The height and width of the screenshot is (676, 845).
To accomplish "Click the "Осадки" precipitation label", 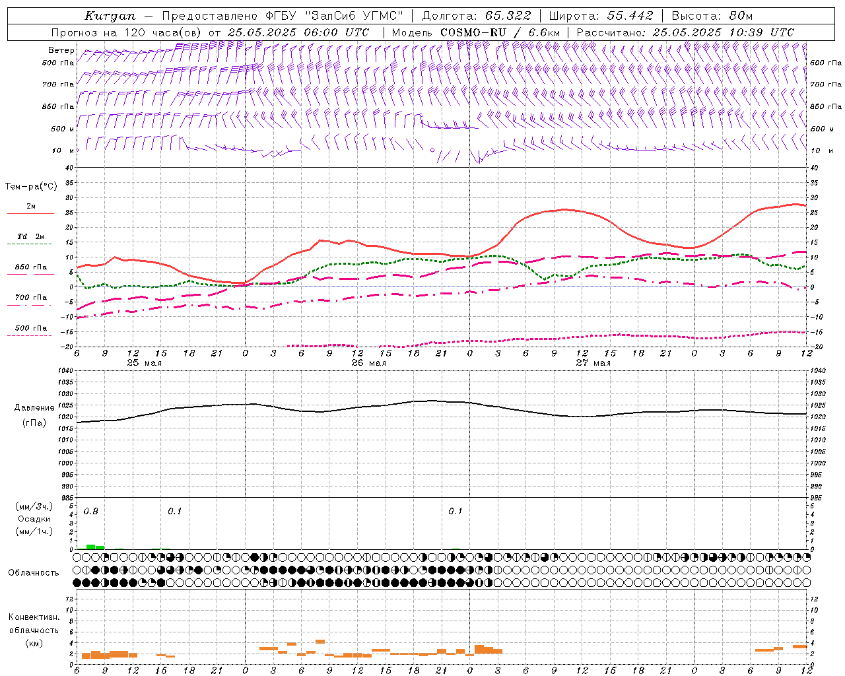I will coord(34,519).
